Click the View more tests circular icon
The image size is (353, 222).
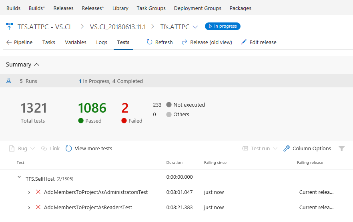point(69,149)
